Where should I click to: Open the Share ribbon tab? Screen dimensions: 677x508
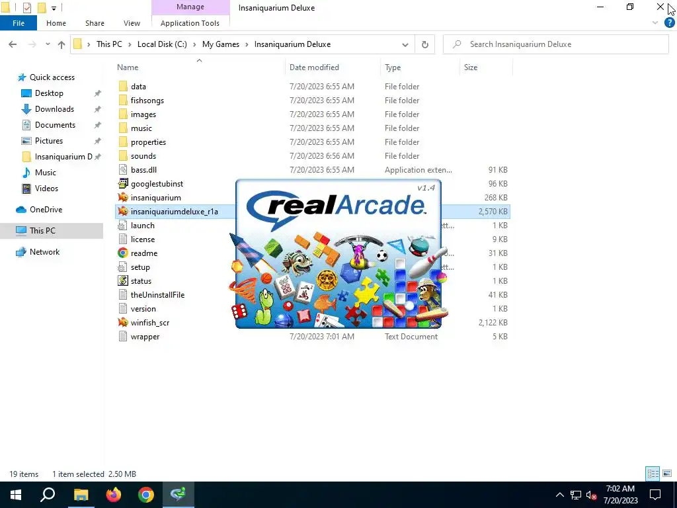(x=95, y=23)
